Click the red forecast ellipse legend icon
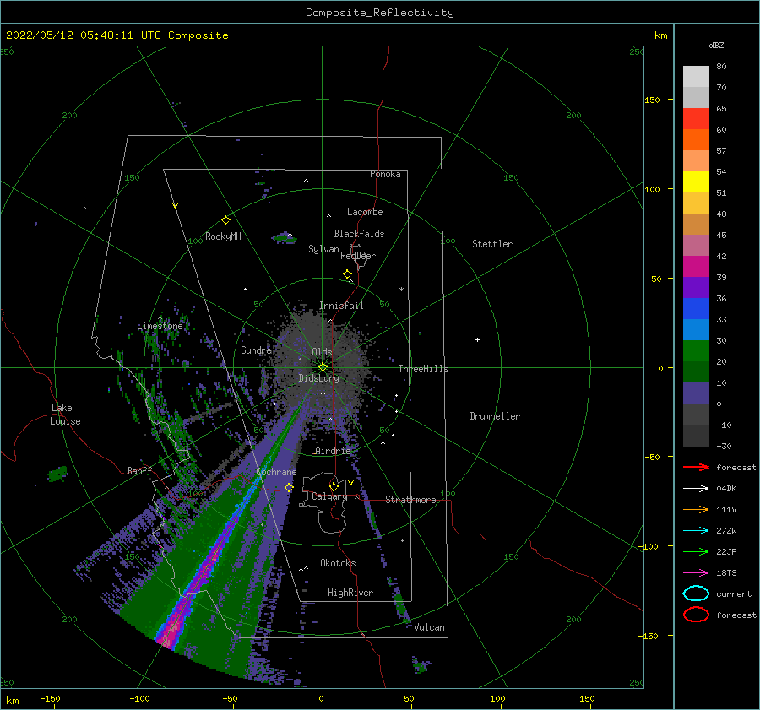Viewport: 760px width, 710px height. point(696,615)
